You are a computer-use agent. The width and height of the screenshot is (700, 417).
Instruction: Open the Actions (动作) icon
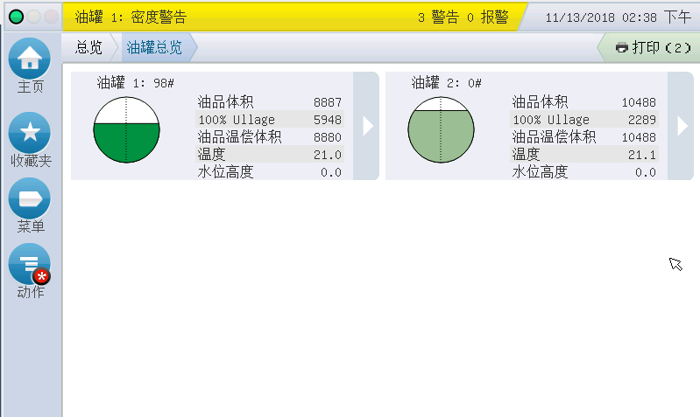(30, 264)
